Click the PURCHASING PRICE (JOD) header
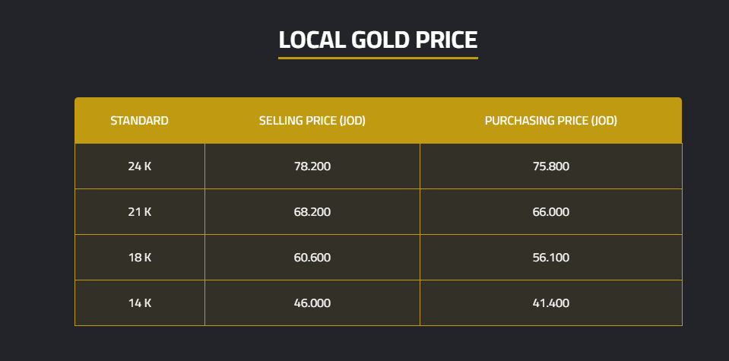Screen dimensions: 729x361 point(550,120)
